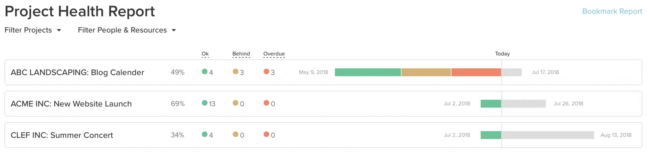
Task: Click green Ok dot for ACME Inc
Action: [205, 103]
